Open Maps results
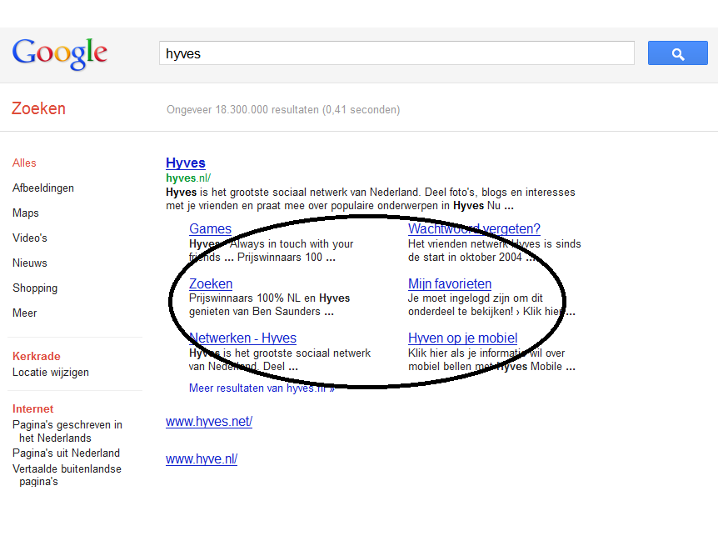 coord(26,213)
